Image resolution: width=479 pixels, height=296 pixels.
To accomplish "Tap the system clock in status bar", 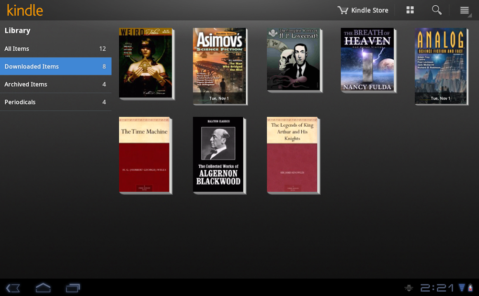I will (437, 287).
